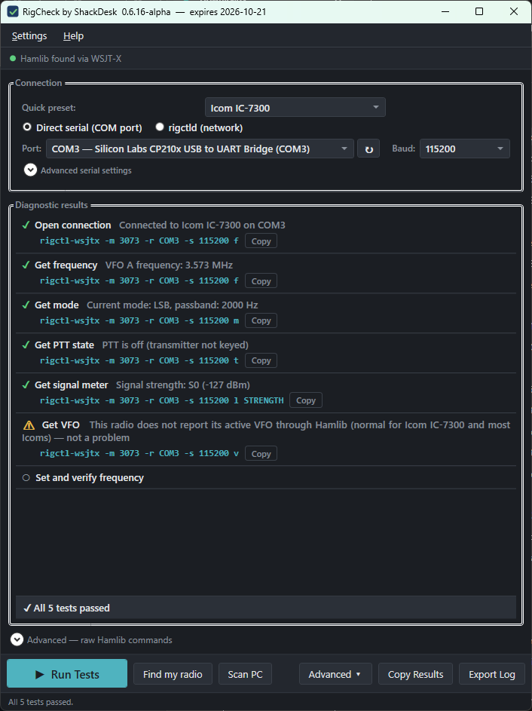Image resolution: width=532 pixels, height=711 pixels.
Task: Maximize the RigCheck window
Action: 479,12
